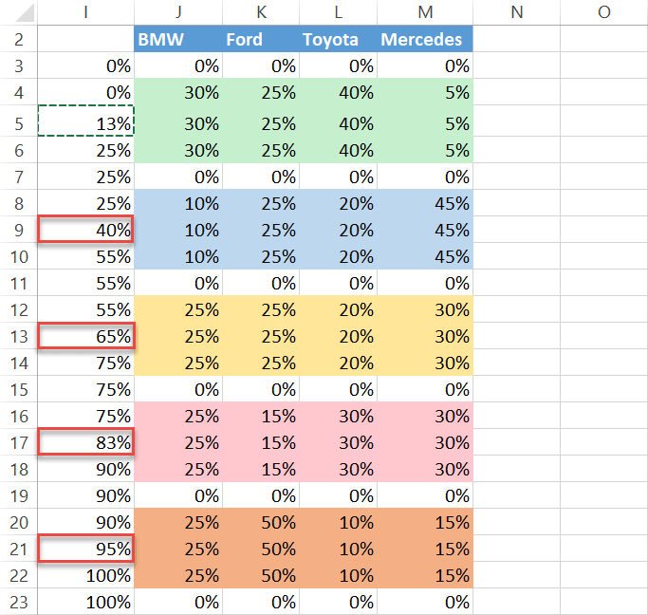Select cell M22 with 15%
Screen dimensions: 648x615
[425, 575]
